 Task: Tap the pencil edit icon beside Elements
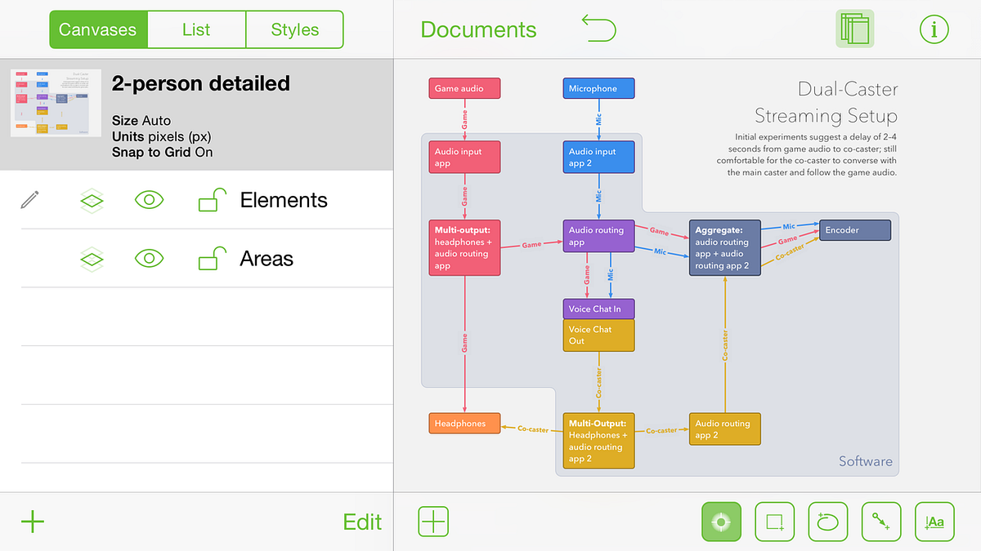30,198
